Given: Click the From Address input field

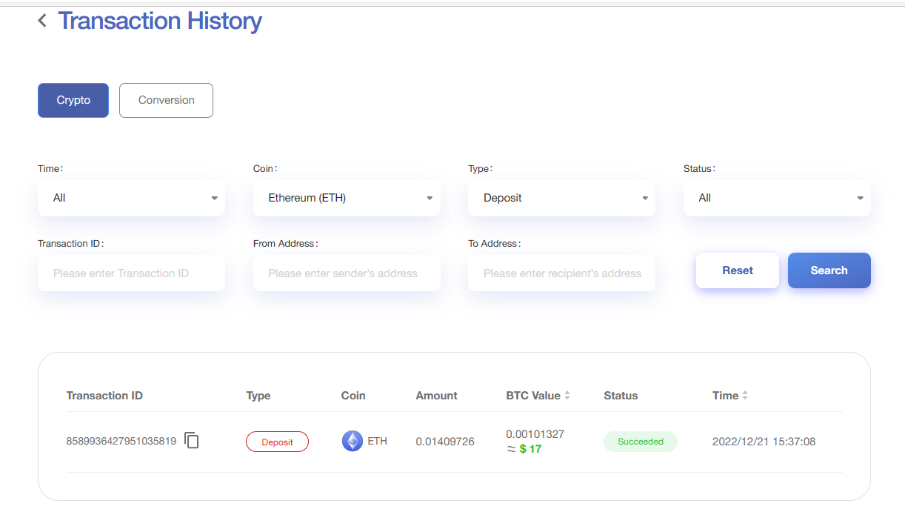Looking at the screenshot, I should click(x=347, y=273).
